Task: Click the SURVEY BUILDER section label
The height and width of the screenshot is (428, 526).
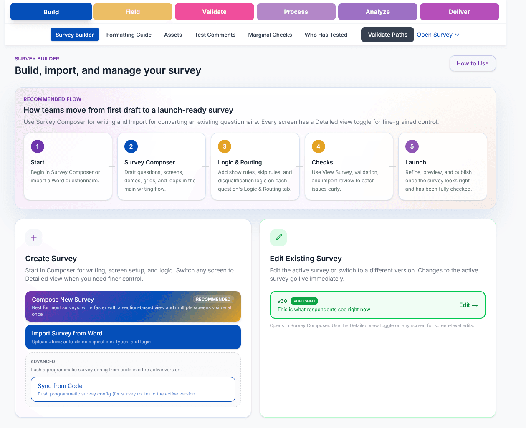Action: (37, 59)
